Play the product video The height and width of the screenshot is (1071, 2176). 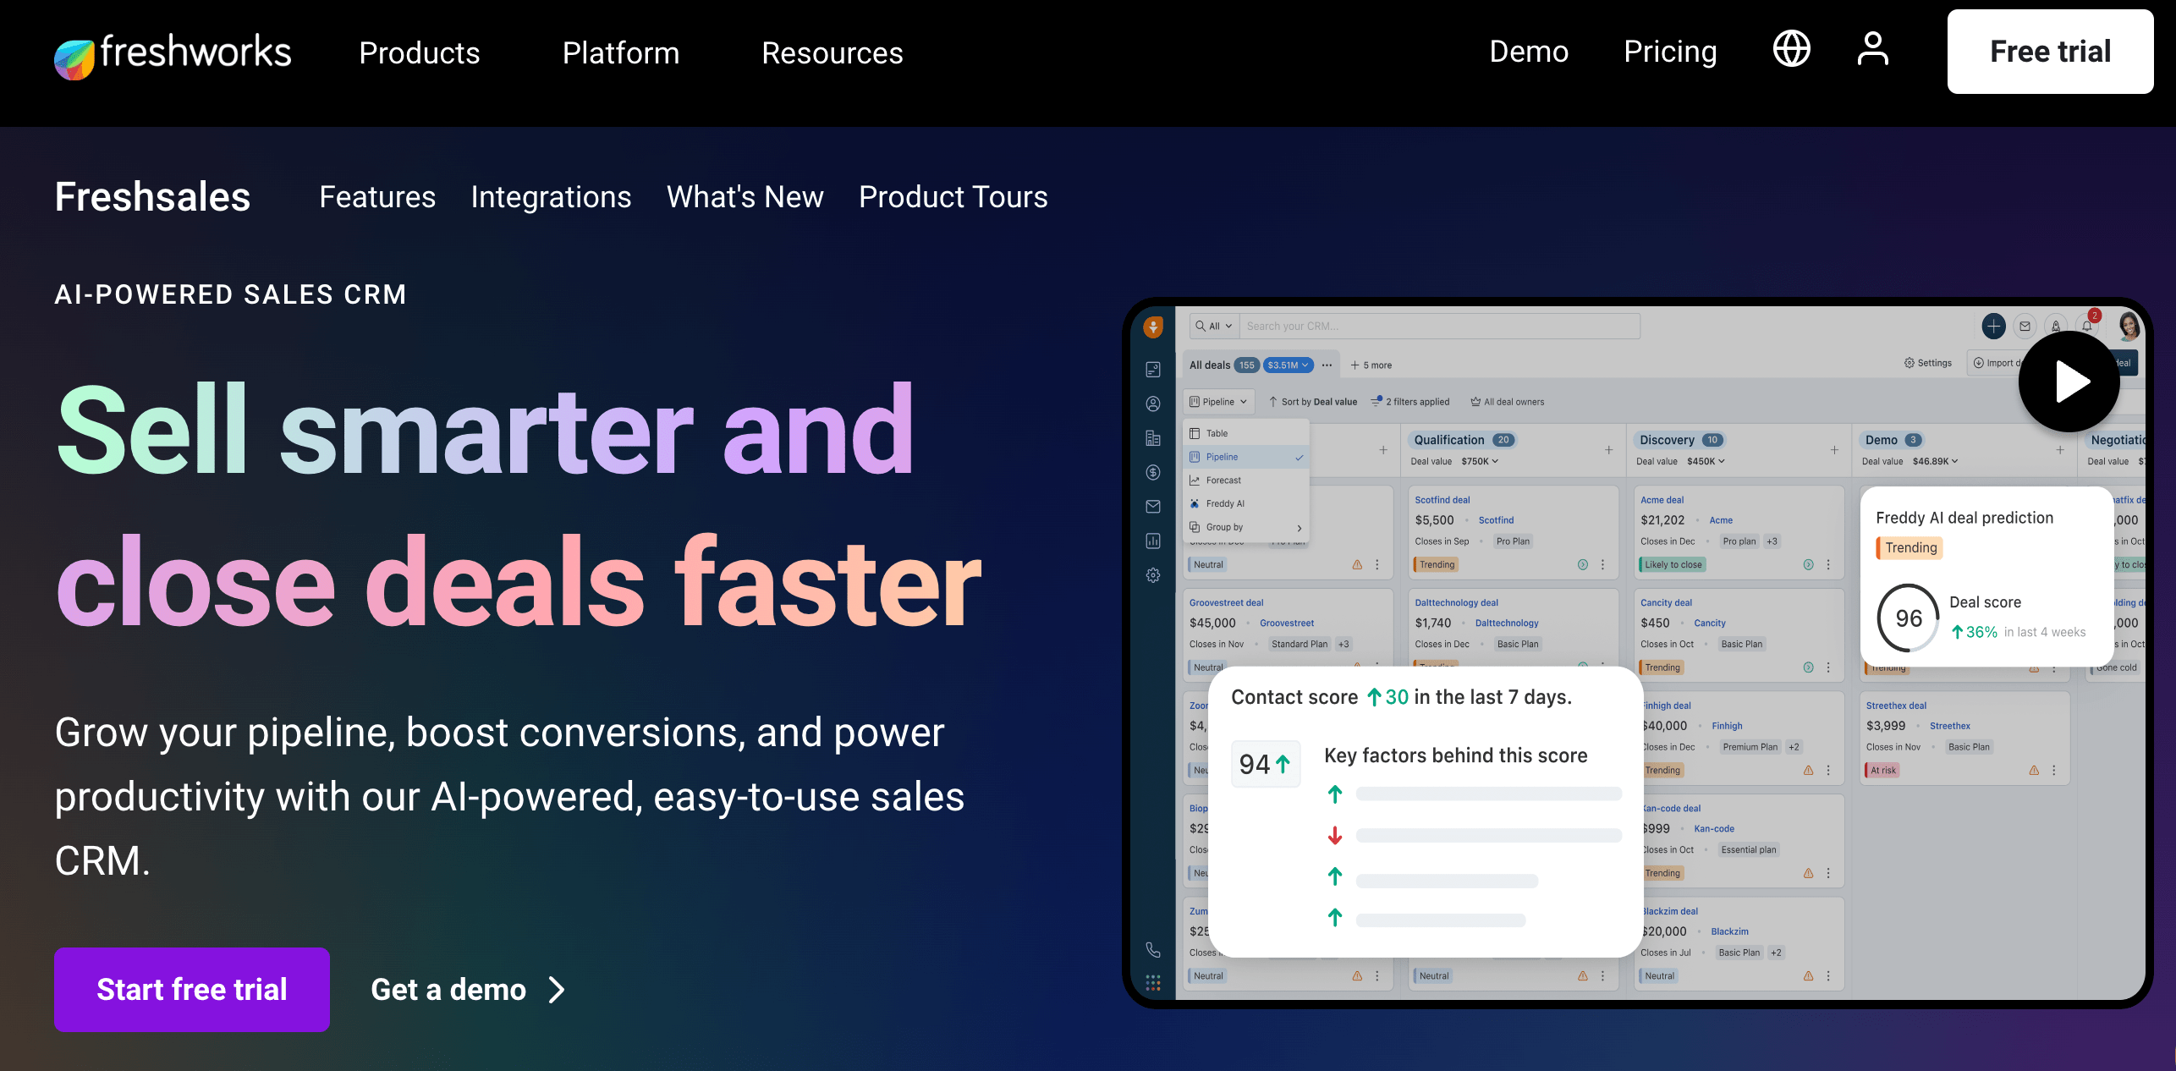pyautogui.click(x=2069, y=382)
